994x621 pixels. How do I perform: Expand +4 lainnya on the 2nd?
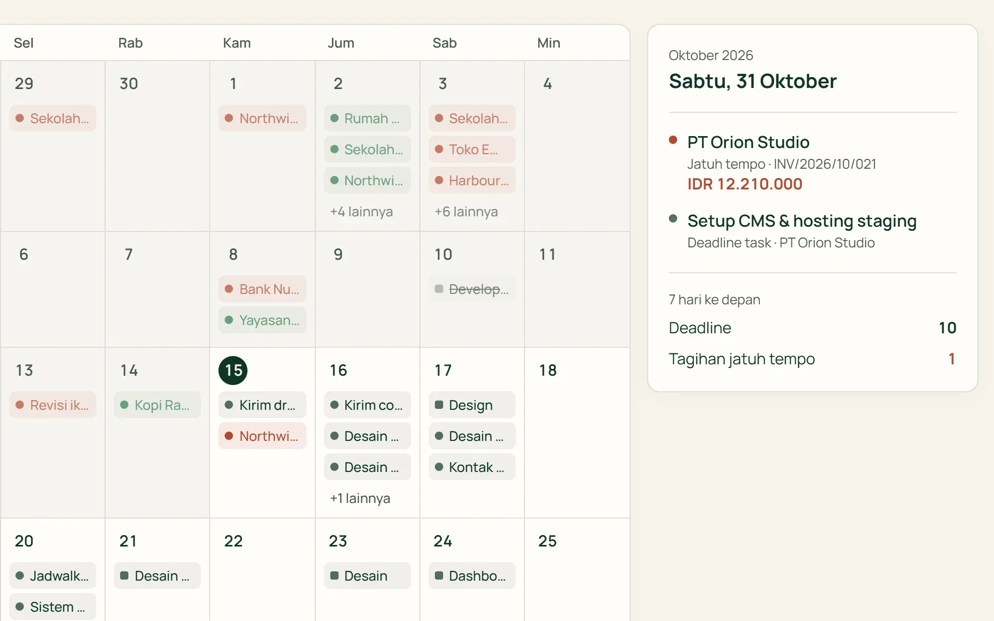pyautogui.click(x=361, y=211)
